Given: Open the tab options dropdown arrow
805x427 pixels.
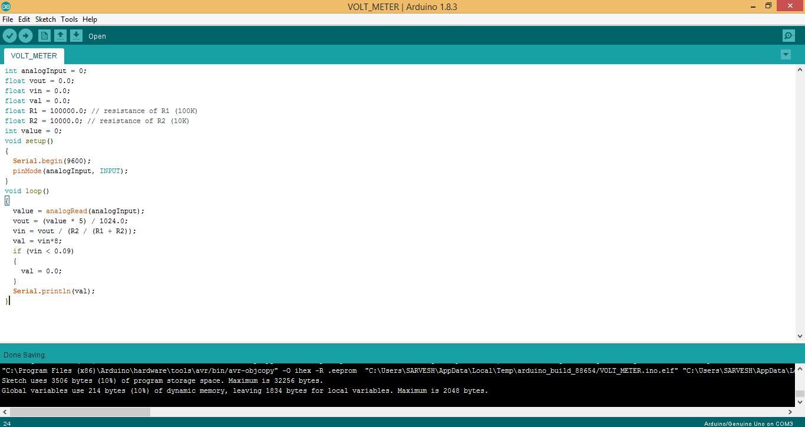Looking at the screenshot, I should coord(786,54).
